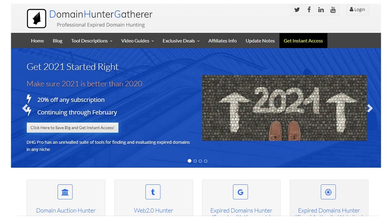This screenshot has width=392, height=220.
Task: Open the Twitter social icon
Action: (x=297, y=10)
